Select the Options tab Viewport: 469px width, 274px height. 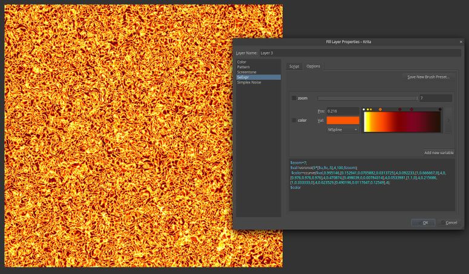[313, 66]
